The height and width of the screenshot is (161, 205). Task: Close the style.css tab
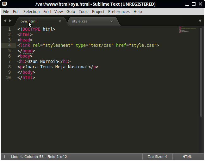pyautogui.click(x=111, y=21)
